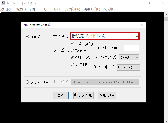Minimize the Tera Term window
168x123 pixels.
[139, 3]
